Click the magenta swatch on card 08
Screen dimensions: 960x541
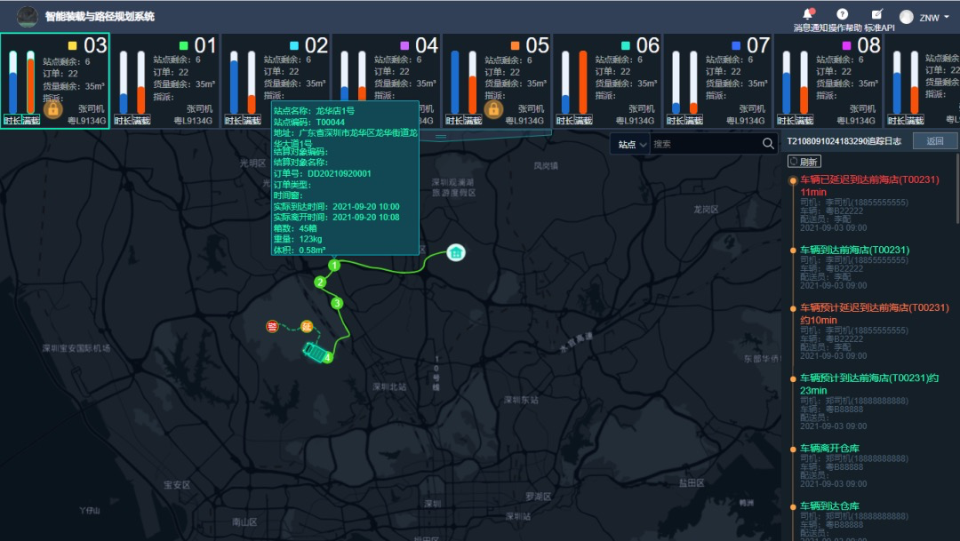[846, 45]
